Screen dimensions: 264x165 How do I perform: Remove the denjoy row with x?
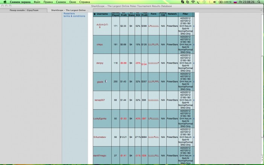coord(194,63)
